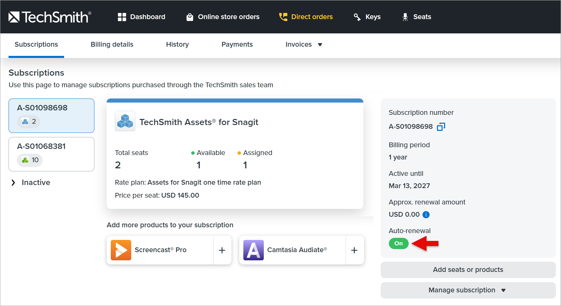
Task: Click the Screencast Pro product icon
Action: (x=121, y=250)
